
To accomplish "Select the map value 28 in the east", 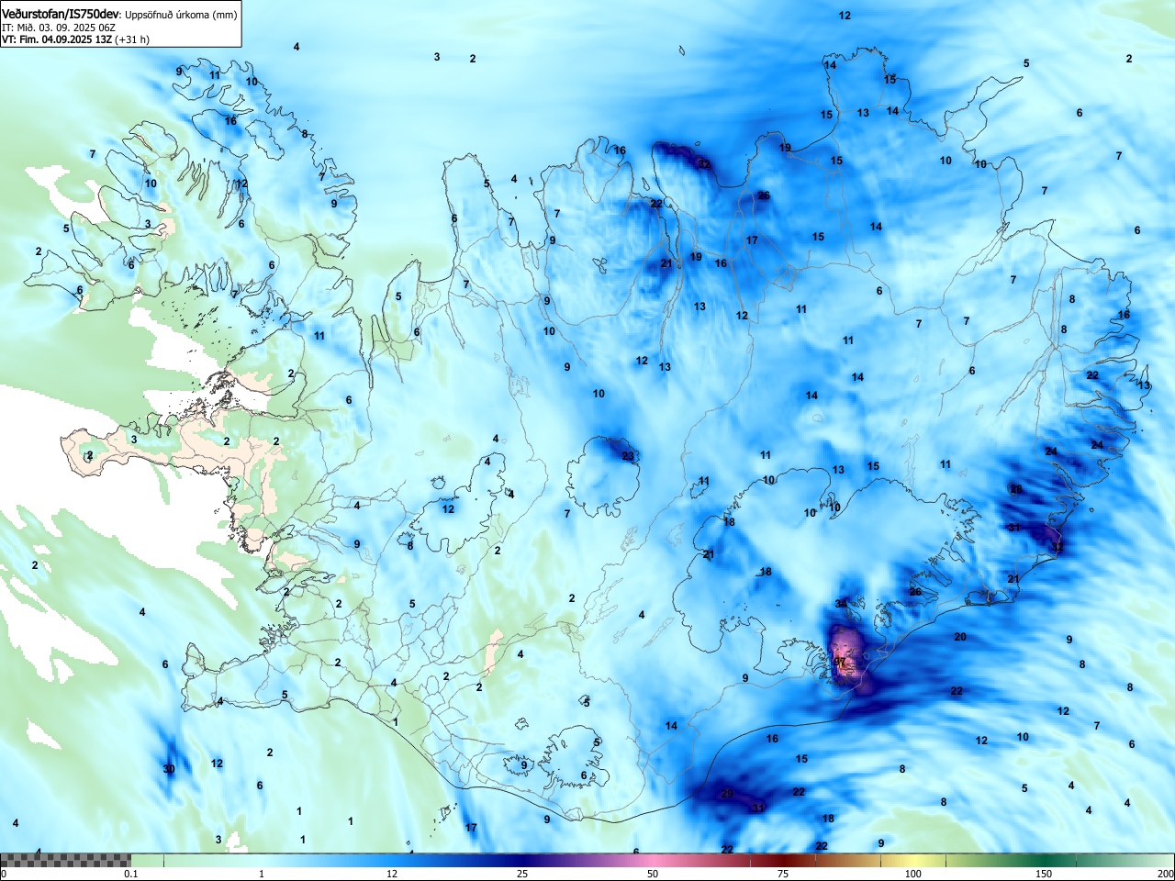I will [1016, 489].
